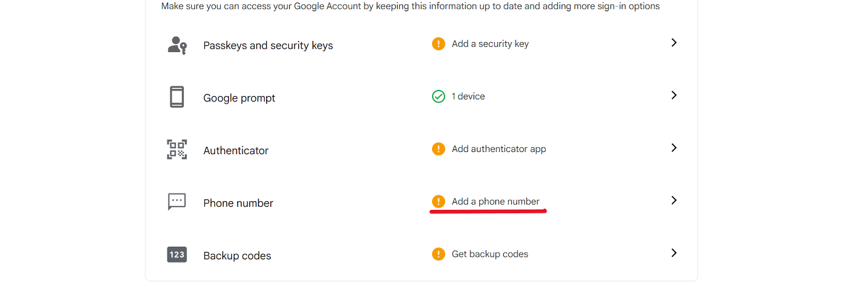Open the Phone number row chevron arrow
Screen dimensions: 843x283
[x=674, y=200]
